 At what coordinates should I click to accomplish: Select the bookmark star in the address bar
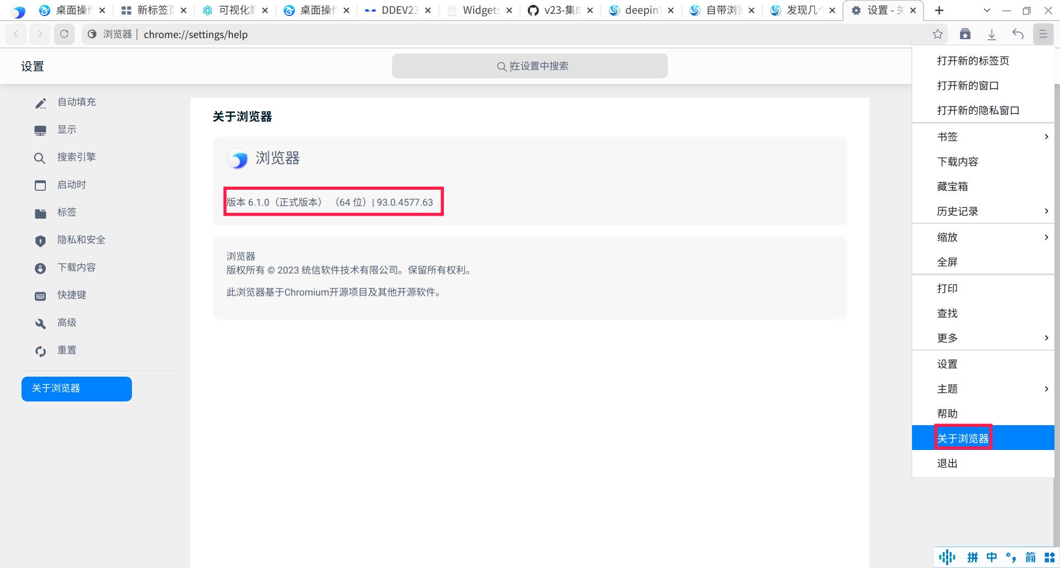coord(937,34)
